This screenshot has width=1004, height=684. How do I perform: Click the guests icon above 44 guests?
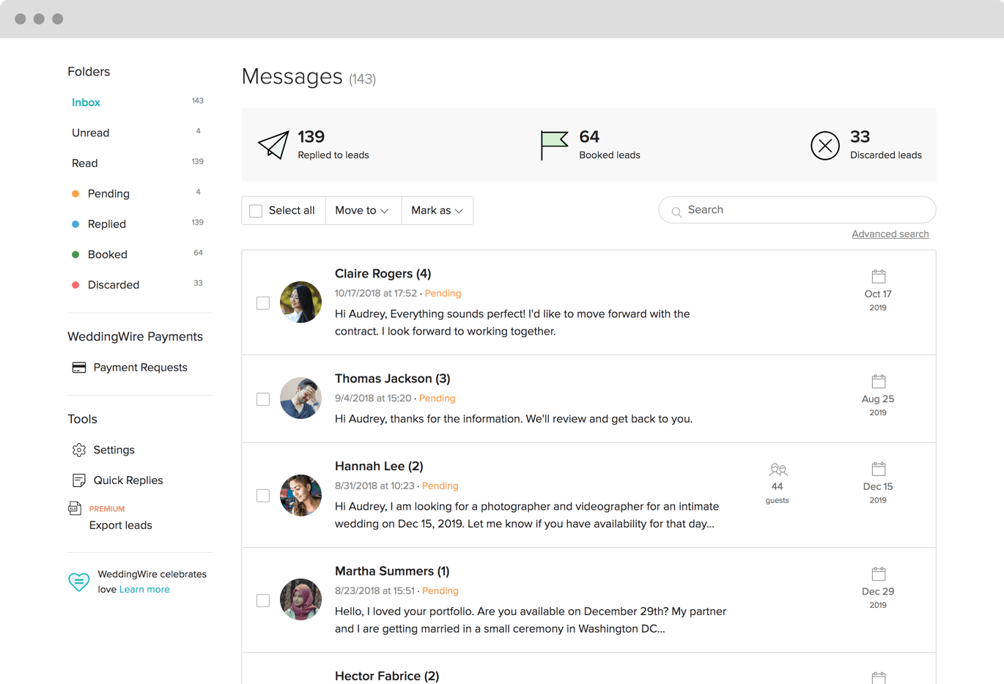coord(778,469)
